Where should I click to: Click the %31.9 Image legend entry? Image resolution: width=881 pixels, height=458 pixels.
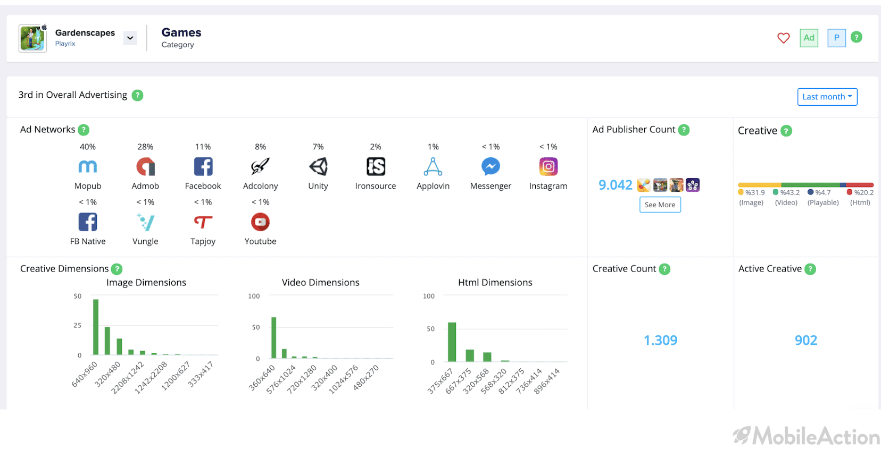pyautogui.click(x=751, y=197)
